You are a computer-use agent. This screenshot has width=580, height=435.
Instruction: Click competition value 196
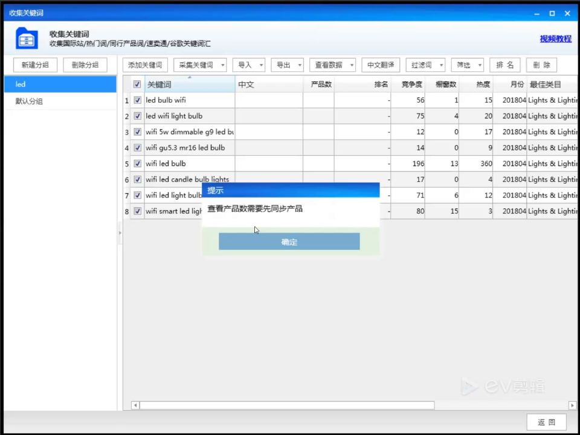click(x=418, y=164)
